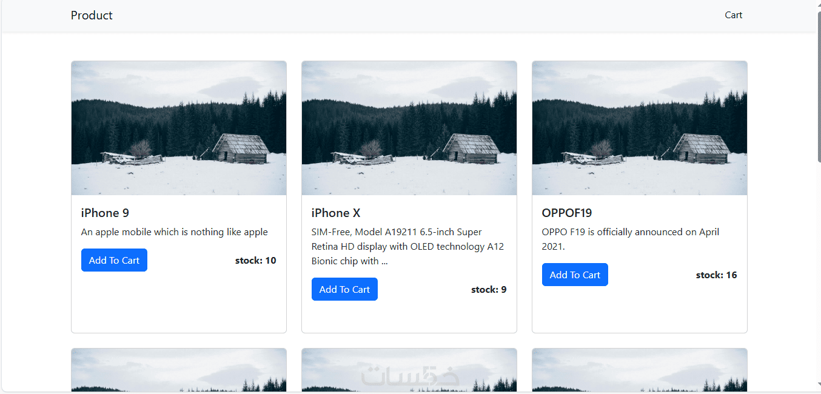Click the iPhone 9 product image
The height and width of the screenshot is (394, 821).
click(x=179, y=128)
